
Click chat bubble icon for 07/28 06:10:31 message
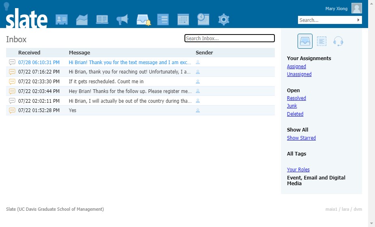[12, 62]
